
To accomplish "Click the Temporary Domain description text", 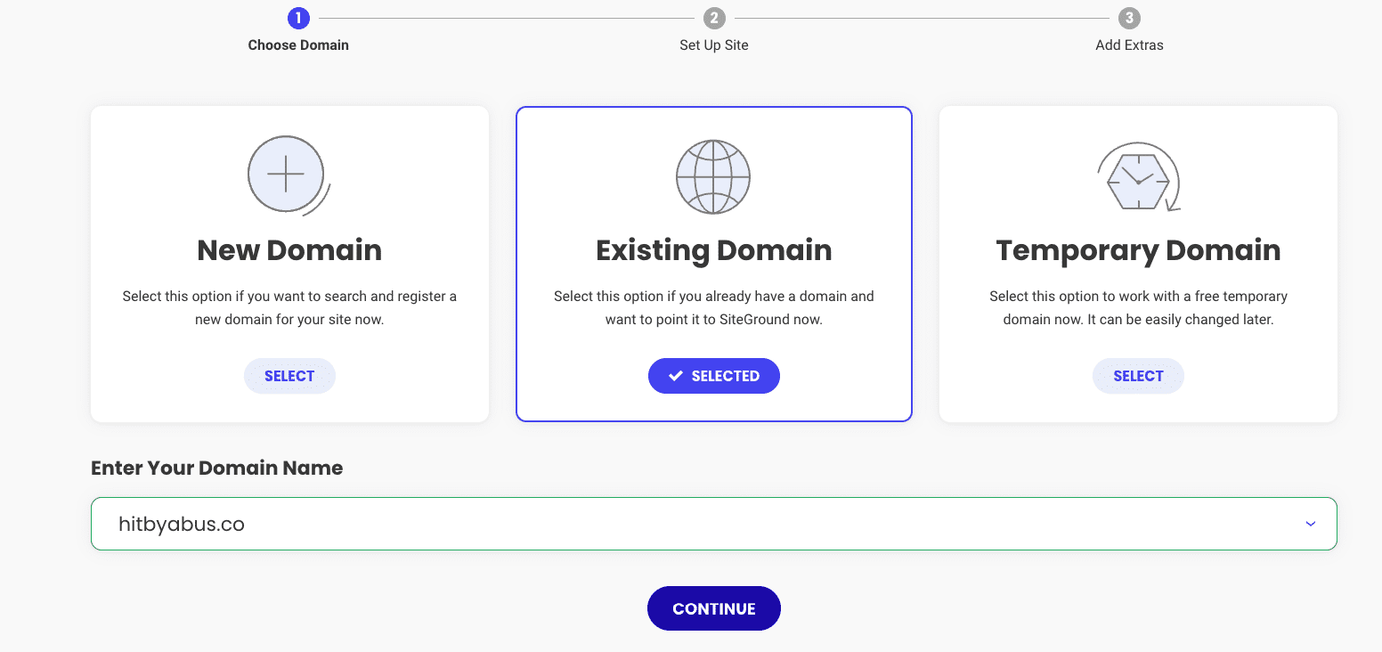I will coord(1138,307).
